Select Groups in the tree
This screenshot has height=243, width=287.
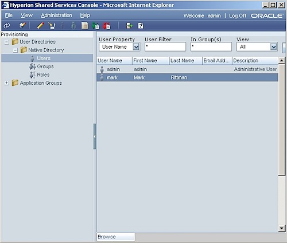[x=45, y=66]
